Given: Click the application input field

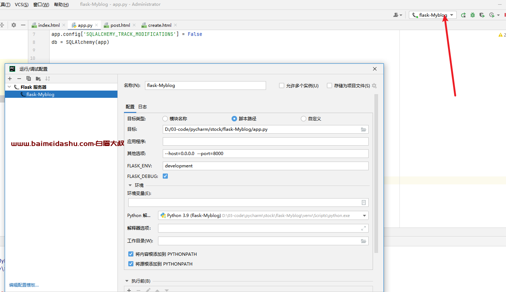Looking at the screenshot, I should pyautogui.click(x=266, y=142).
